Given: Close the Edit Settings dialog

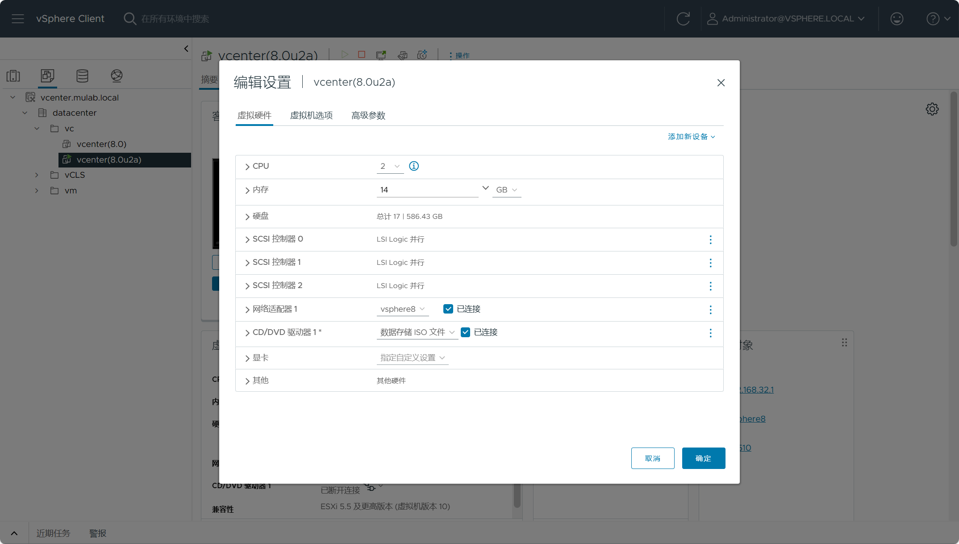Looking at the screenshot, I should click(x=721, y=83).
